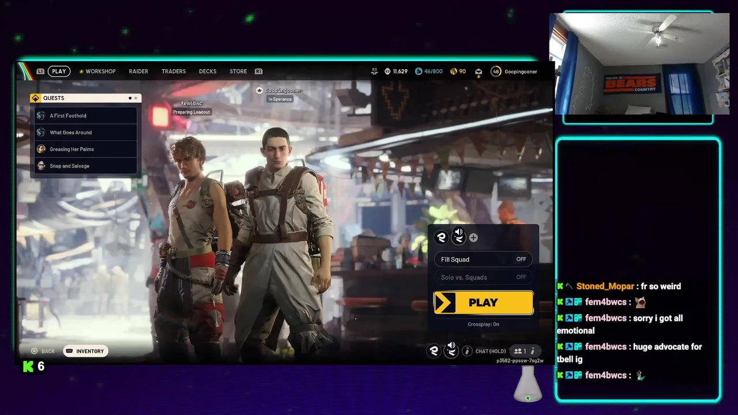Click the Greasing Her Palms trader portrait
Screen dimensions: 738x415
[41, 149]
